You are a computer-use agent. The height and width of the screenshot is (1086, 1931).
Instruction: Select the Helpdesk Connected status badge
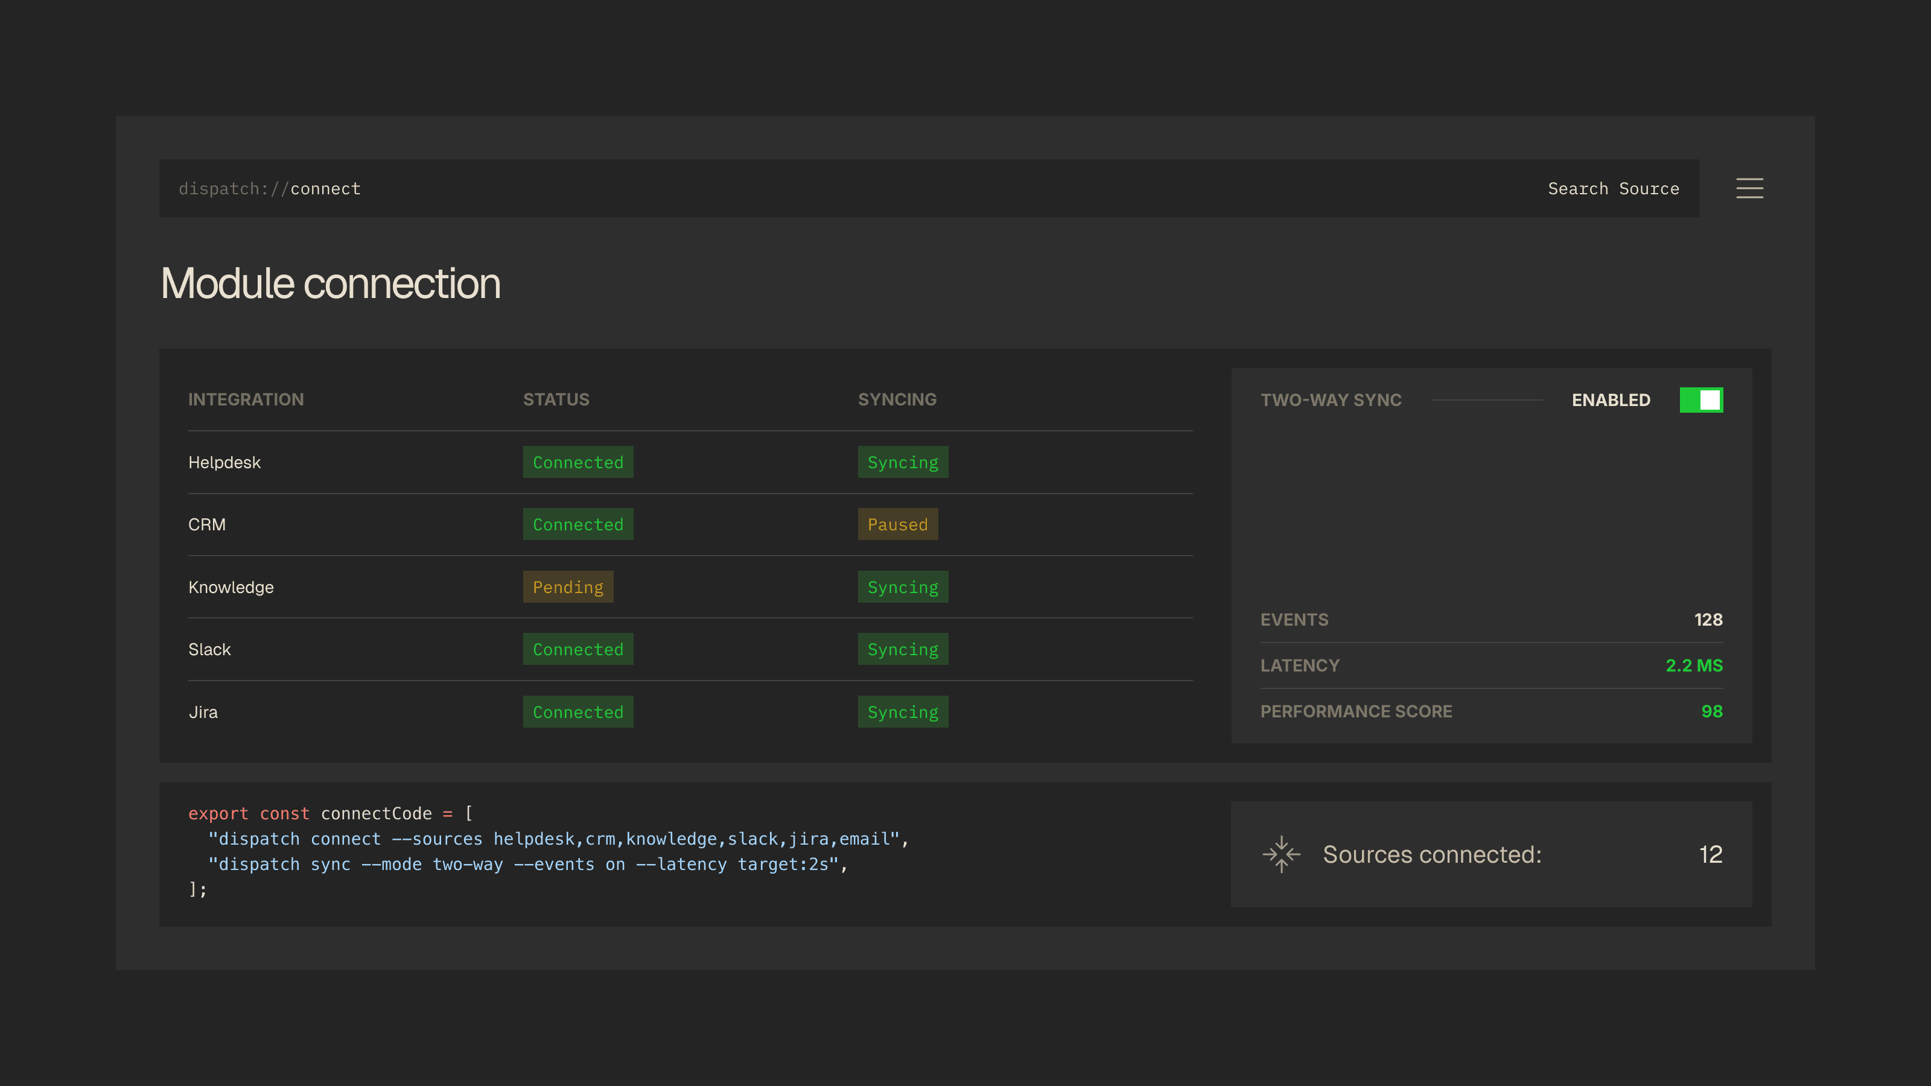pyautogui.click(x=577, y=462)
